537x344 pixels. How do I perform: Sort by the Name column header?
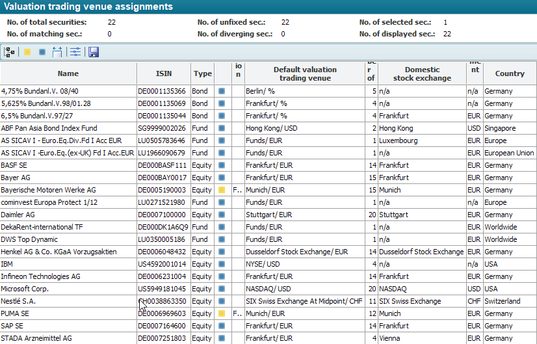(68, 73)
